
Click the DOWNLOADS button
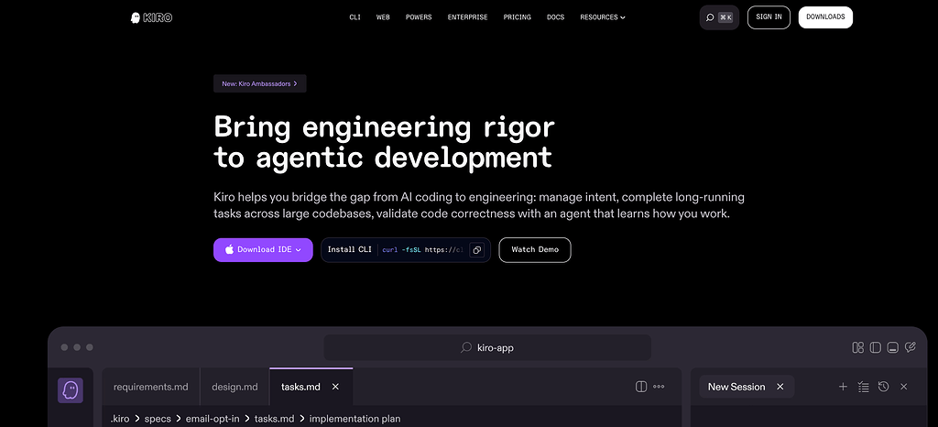(825, 17)
